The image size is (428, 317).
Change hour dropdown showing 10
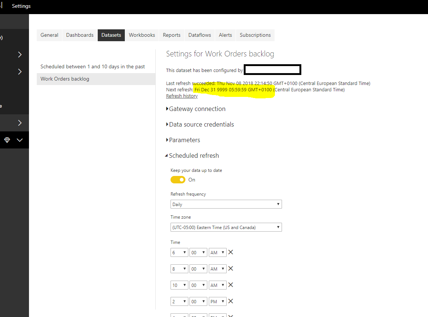click(x=179, y=285)
